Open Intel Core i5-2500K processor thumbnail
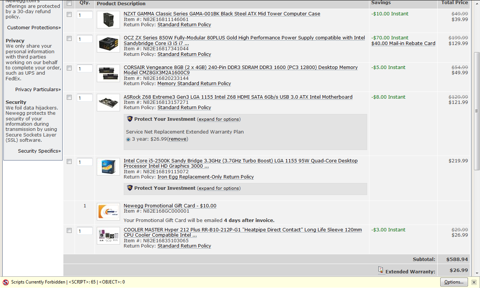480x288 pixels. 108,167
